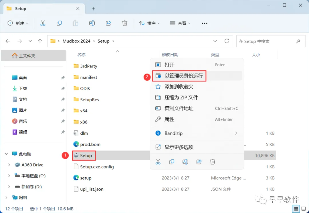Choose 复制文件地址 from context menu
The image size is (309, 213).
[197, 108]
